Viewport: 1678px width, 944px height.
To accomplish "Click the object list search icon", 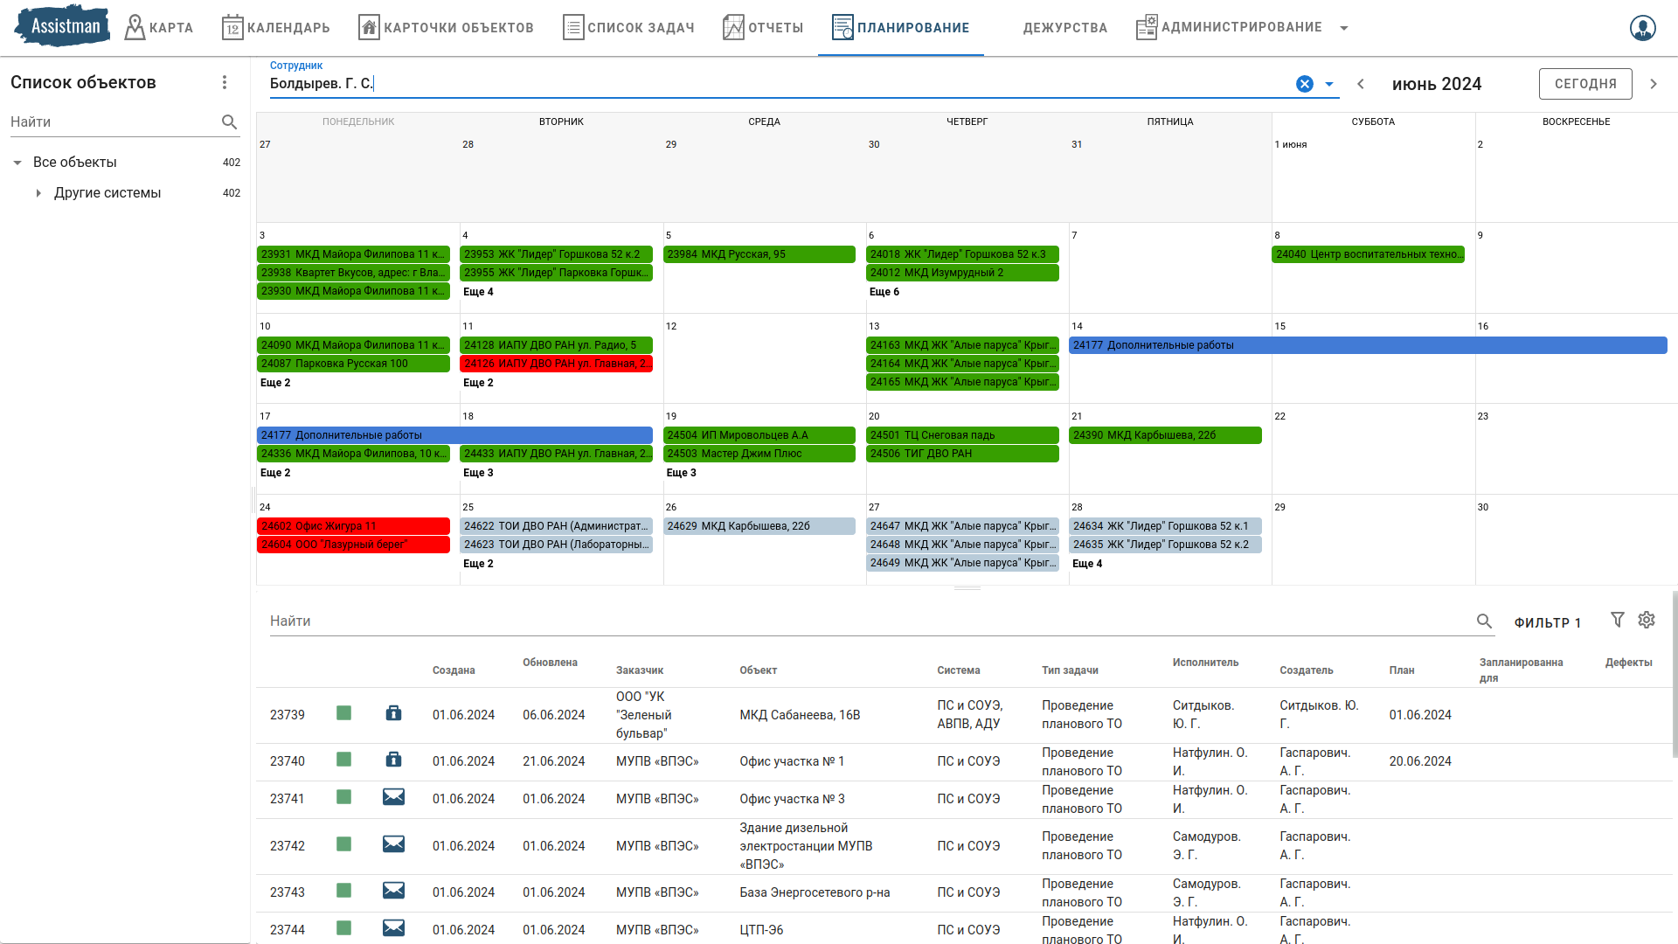I will (x=229, y=122).
